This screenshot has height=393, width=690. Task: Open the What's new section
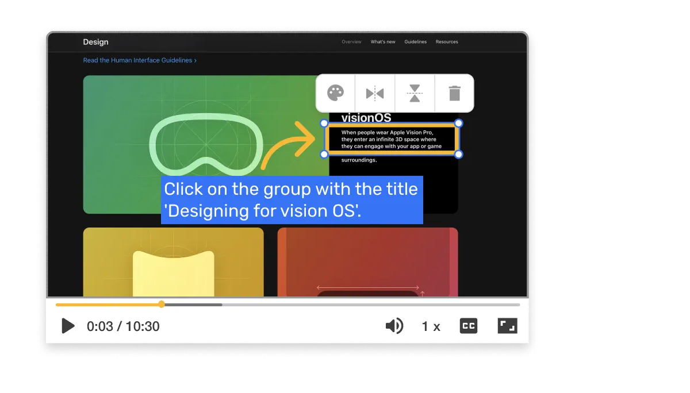pos(383,41)
